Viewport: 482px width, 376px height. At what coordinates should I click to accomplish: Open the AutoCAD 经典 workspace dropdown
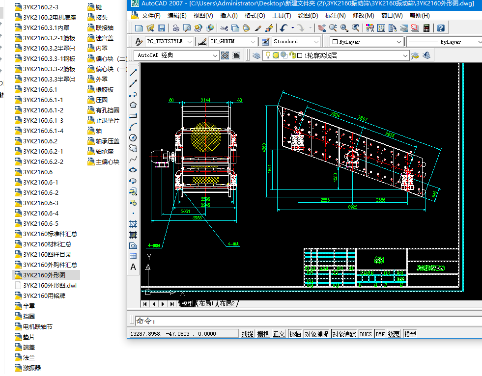[215, 55]
